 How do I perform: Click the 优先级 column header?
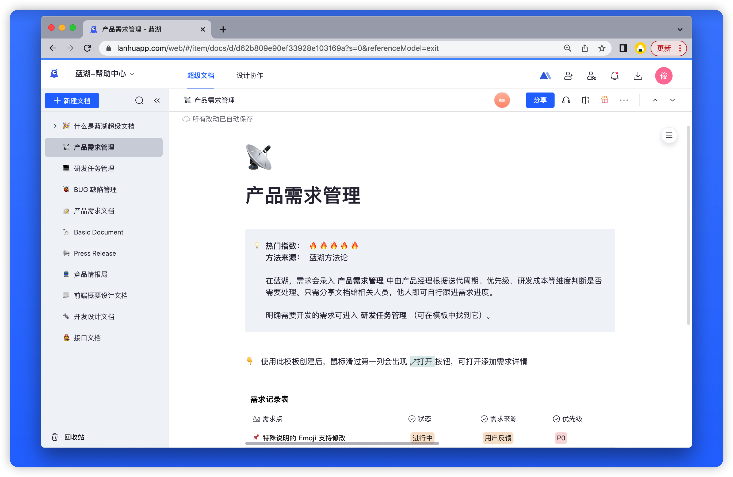[x=568, y=418]
